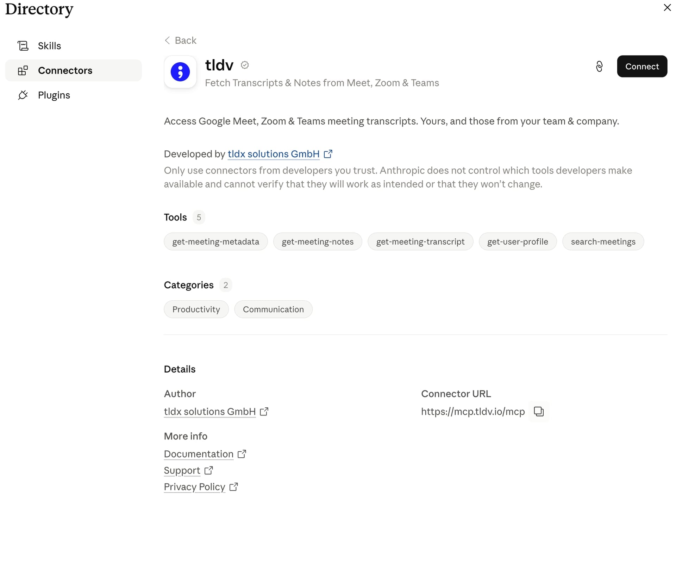The image size is (676, 576).
Task: Click the Back text label
Action: pos(186,40)
